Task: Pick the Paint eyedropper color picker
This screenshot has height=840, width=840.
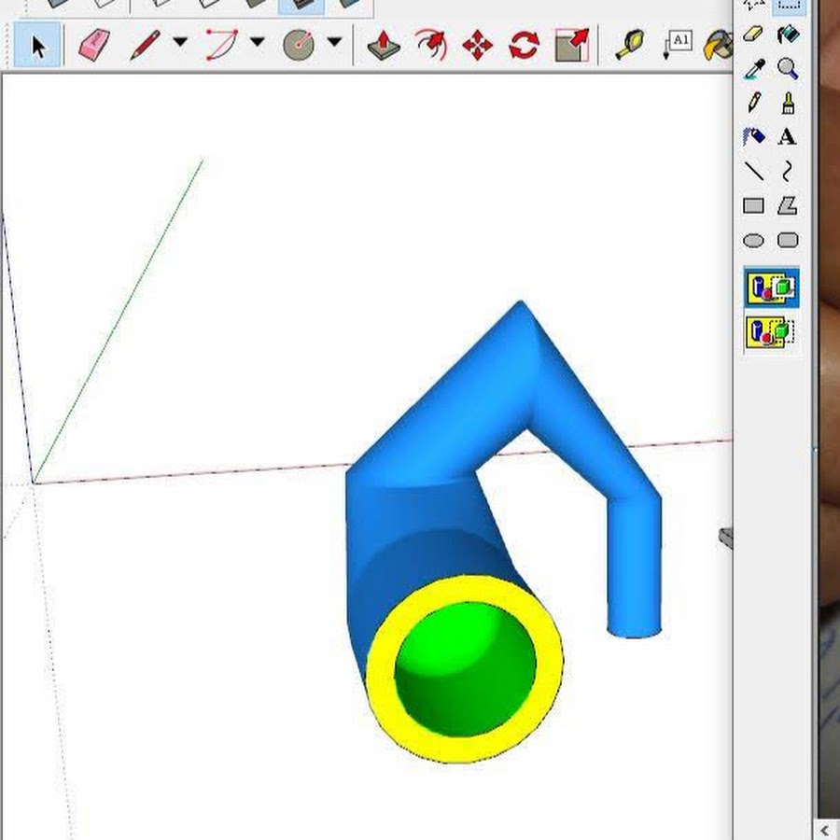Action: [754, 68]
